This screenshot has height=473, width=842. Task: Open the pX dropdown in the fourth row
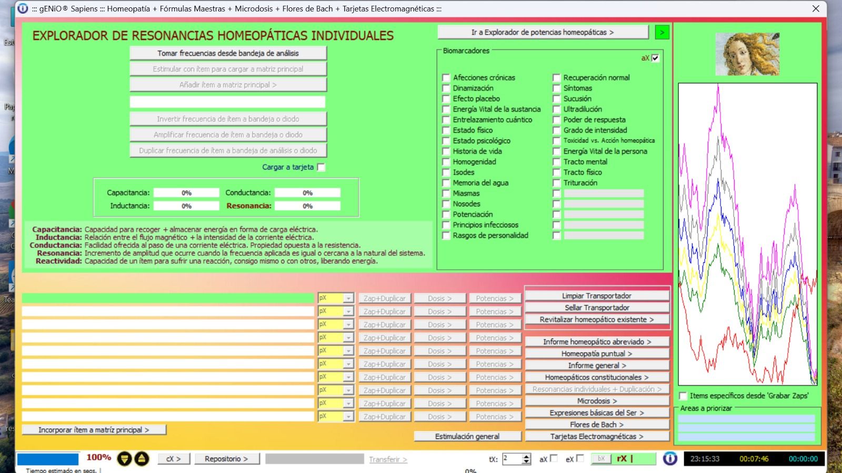pos(348,338)
